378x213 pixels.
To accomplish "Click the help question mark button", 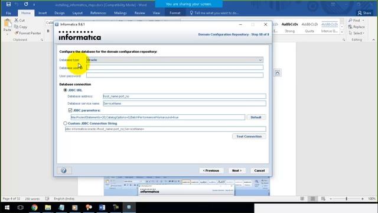I will point(64,170).
